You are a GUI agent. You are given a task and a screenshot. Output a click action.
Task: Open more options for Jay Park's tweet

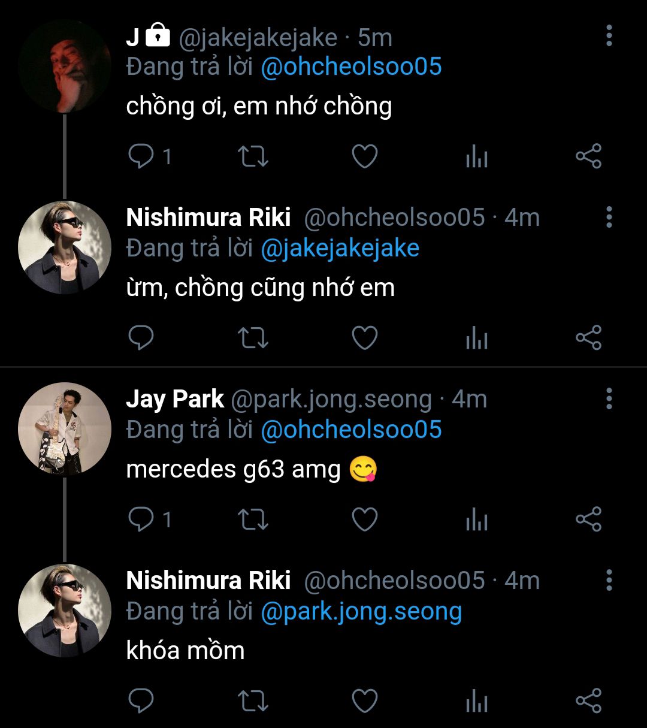coord(609,399)
